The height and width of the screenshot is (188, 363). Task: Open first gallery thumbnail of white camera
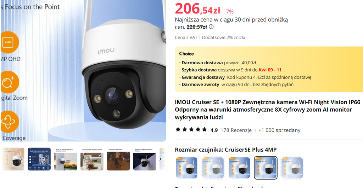pyautogui.click(x=13, y=159)
